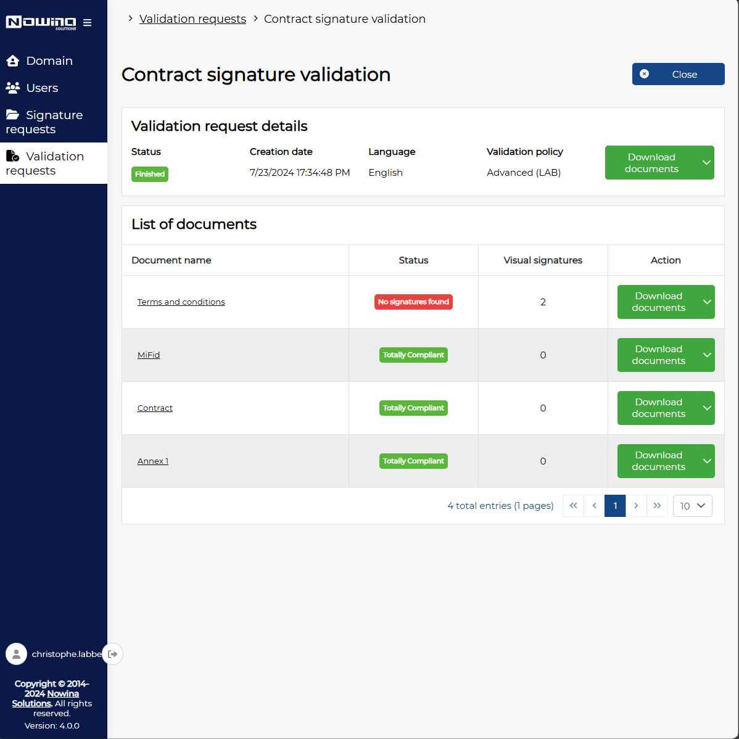Screen dimensions: 739x739
Task: Open the Terms and conditions document link
Action: pos(181,302)
